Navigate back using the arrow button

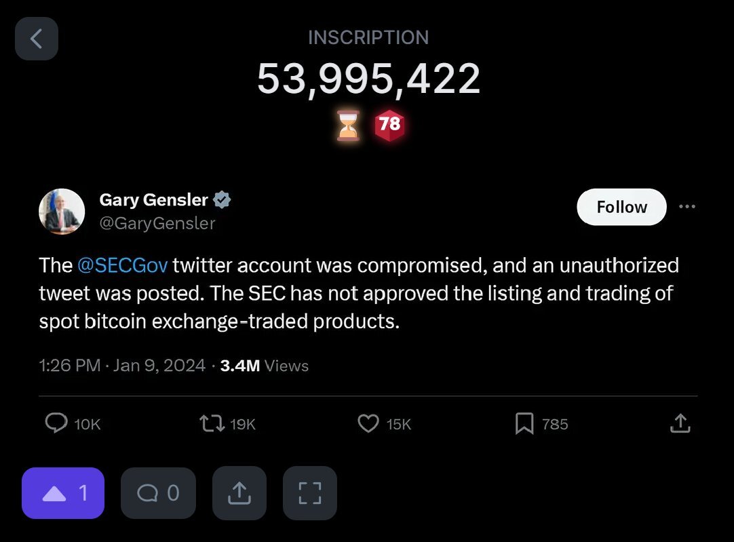pyautogui.click(x=36, y=39)
